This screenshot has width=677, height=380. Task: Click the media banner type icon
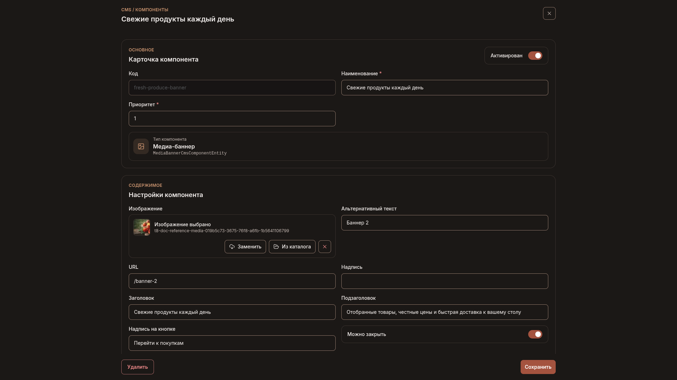(141, 146)
